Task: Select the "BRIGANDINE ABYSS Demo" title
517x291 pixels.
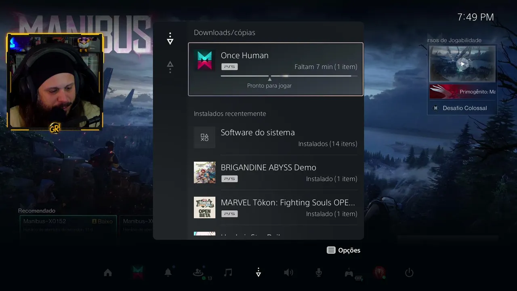Action: coord(269,167)
